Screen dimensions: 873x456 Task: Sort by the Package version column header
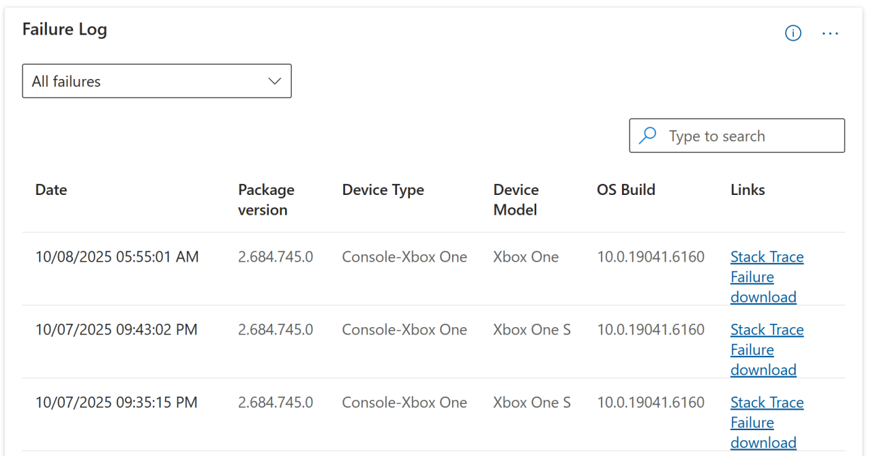[266, 200]
